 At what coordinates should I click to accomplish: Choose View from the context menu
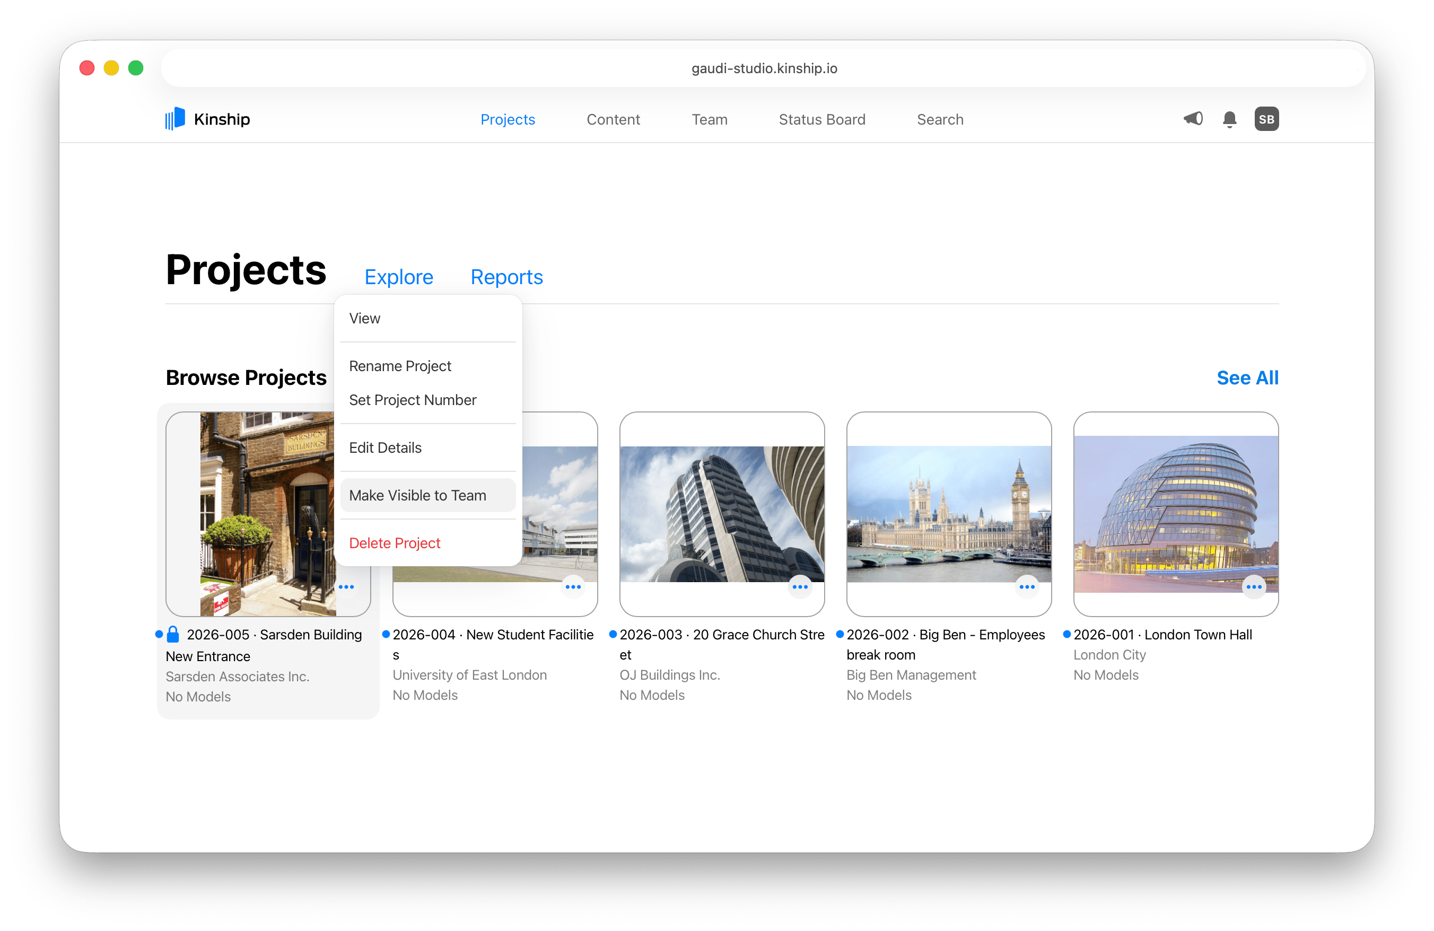[428, 318]
